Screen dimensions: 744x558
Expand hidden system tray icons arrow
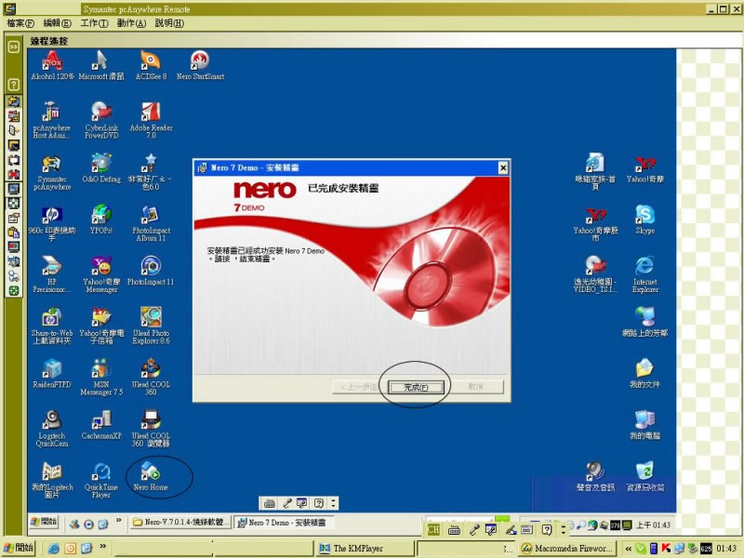(x=628, y=549)
